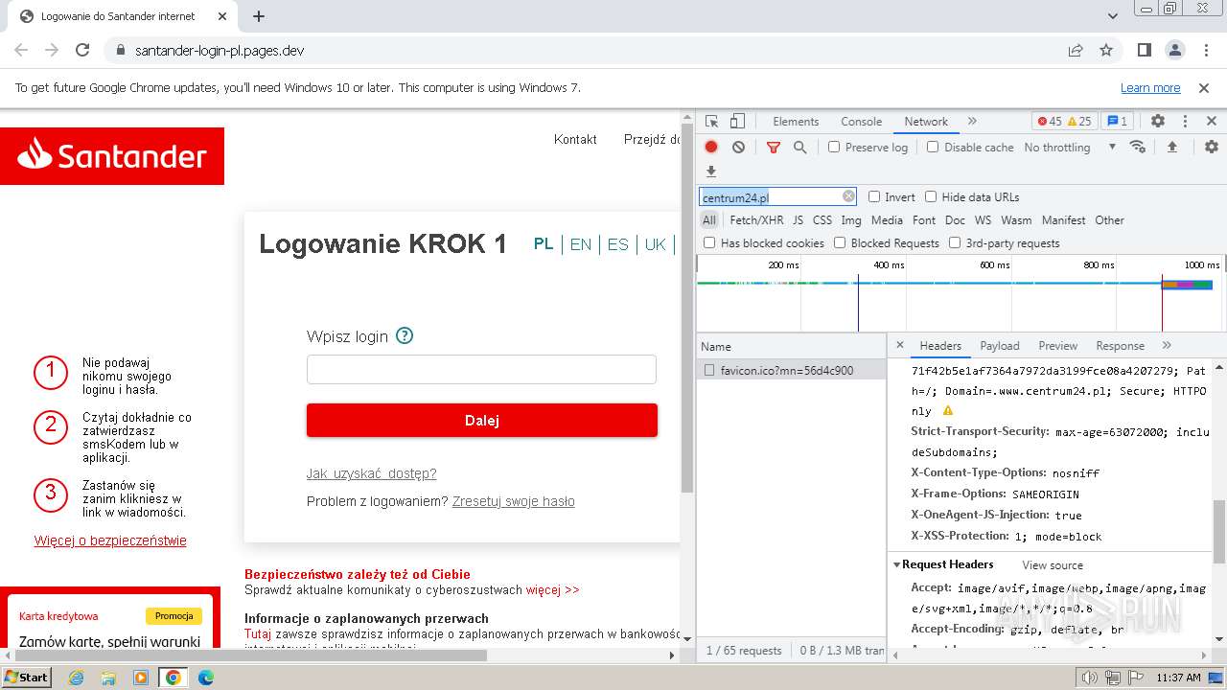Open Chrome side panel icon
This screenshot has height=690, width=1227.
click(x=1144, y=50)
